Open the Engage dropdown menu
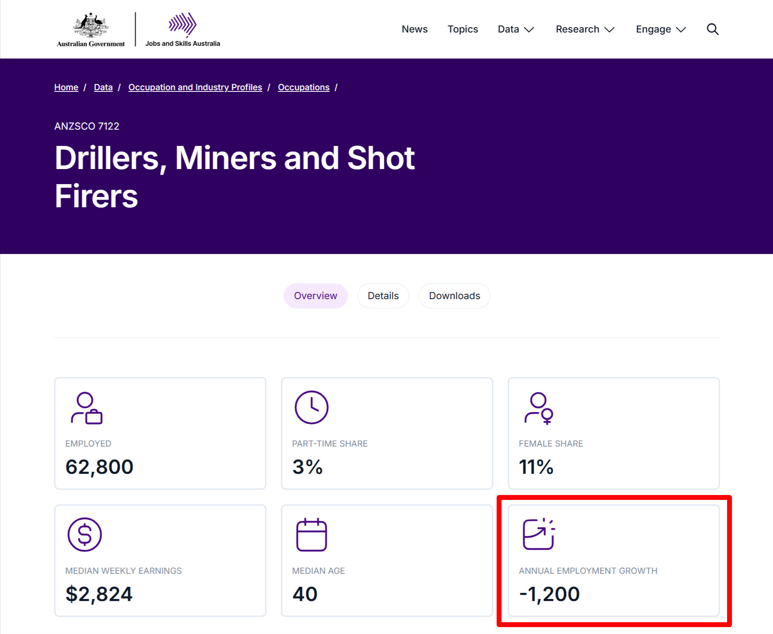The image size is (773, 634). click(x=660, y=29)
